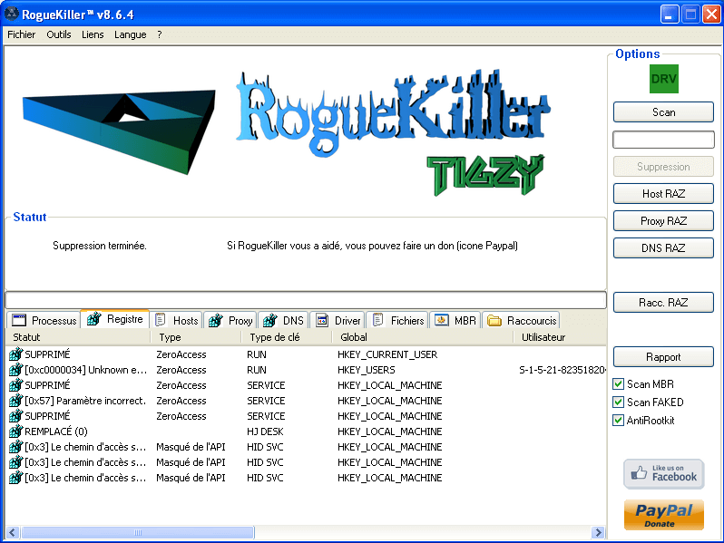The height and width of the screenshot is (543, 724).
Task: Click the folder icon on Raccourcis tab
Action: click(494, 320)
